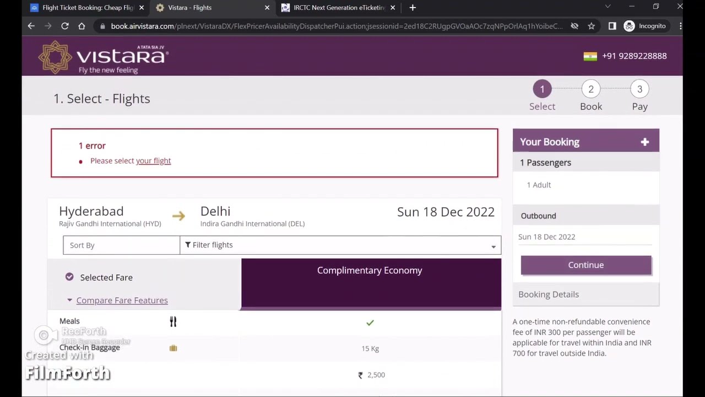Click the 1 Passengers heading

point(545,163)
